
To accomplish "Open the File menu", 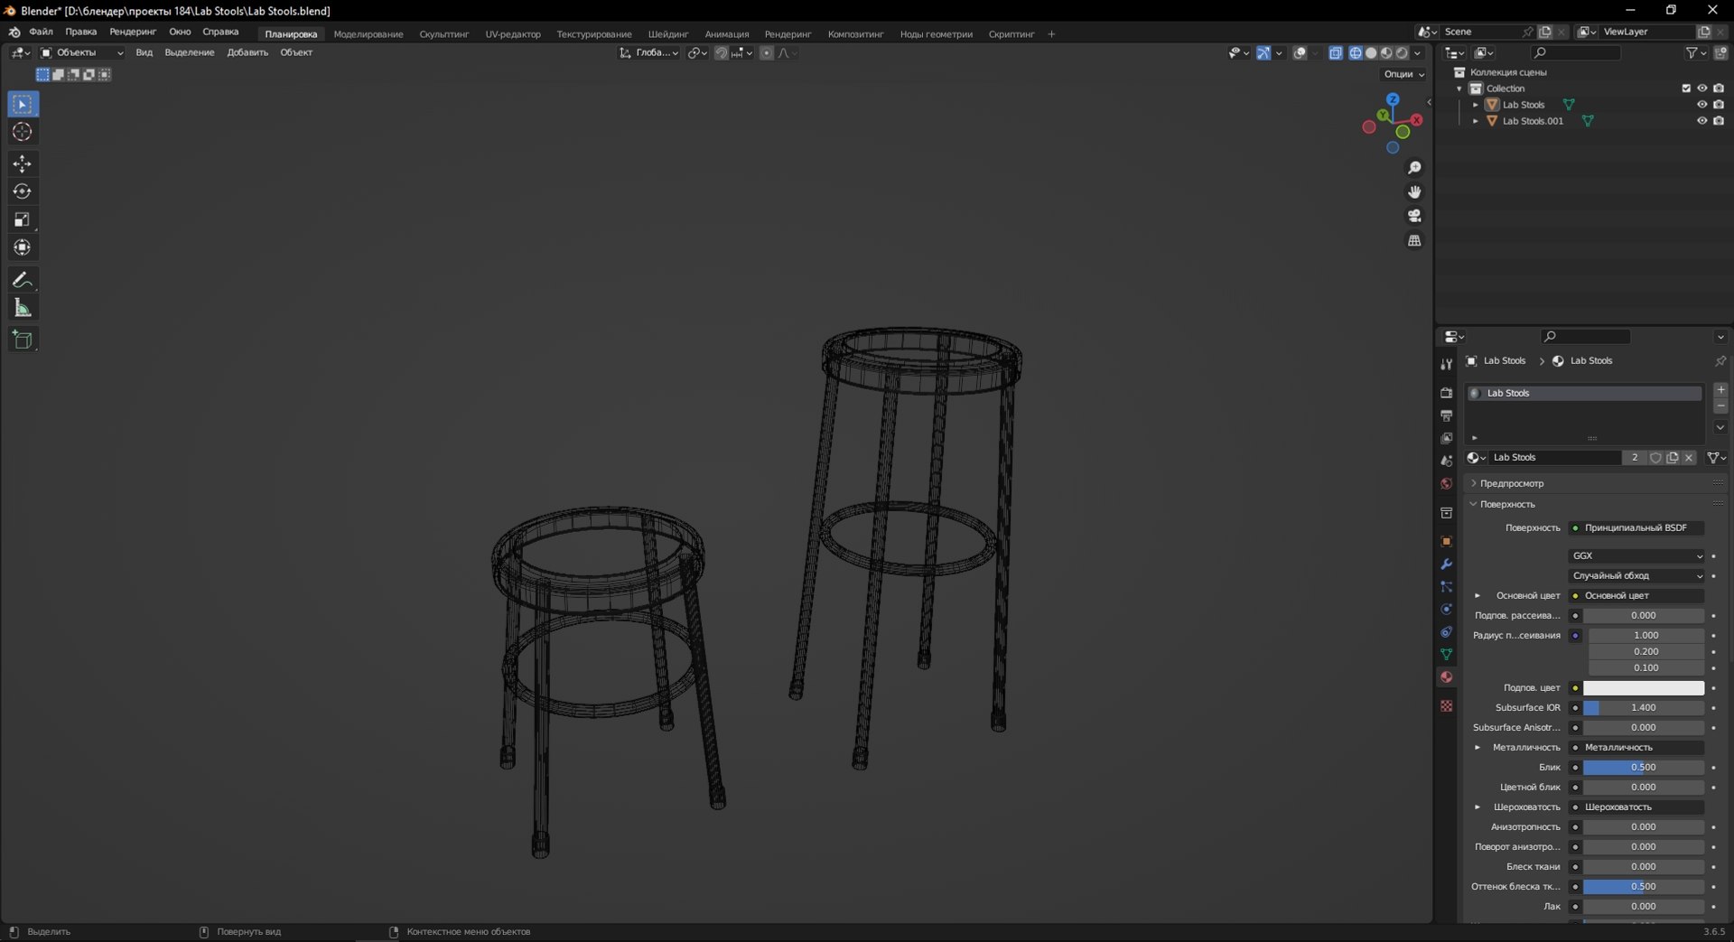I will [x=41, y=32].
